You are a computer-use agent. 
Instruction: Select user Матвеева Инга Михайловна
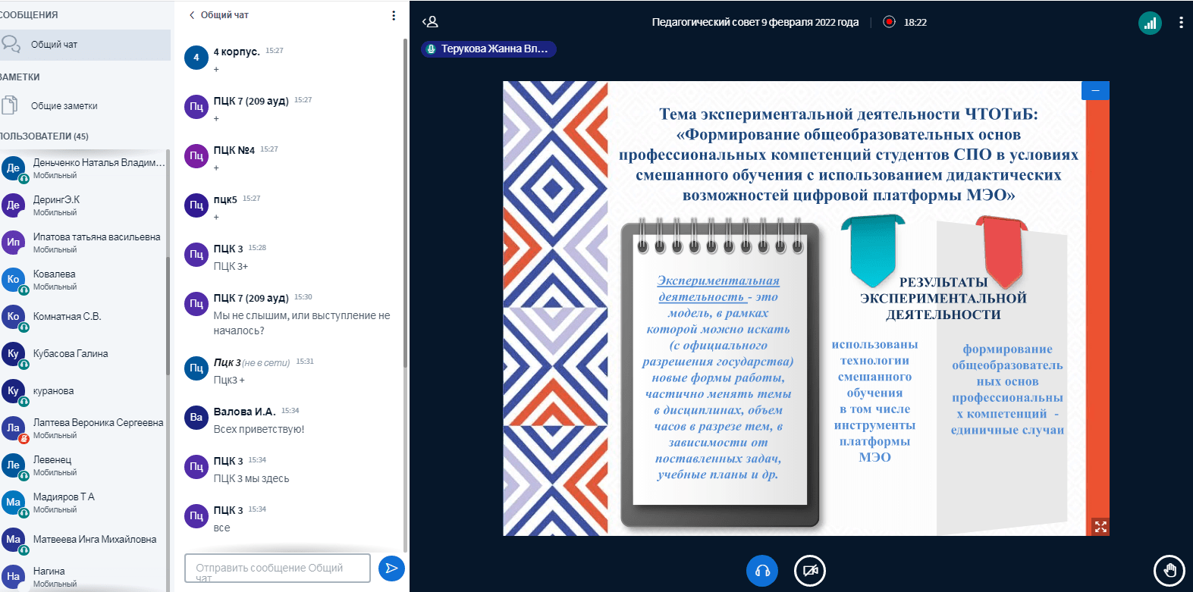[83, 540]
